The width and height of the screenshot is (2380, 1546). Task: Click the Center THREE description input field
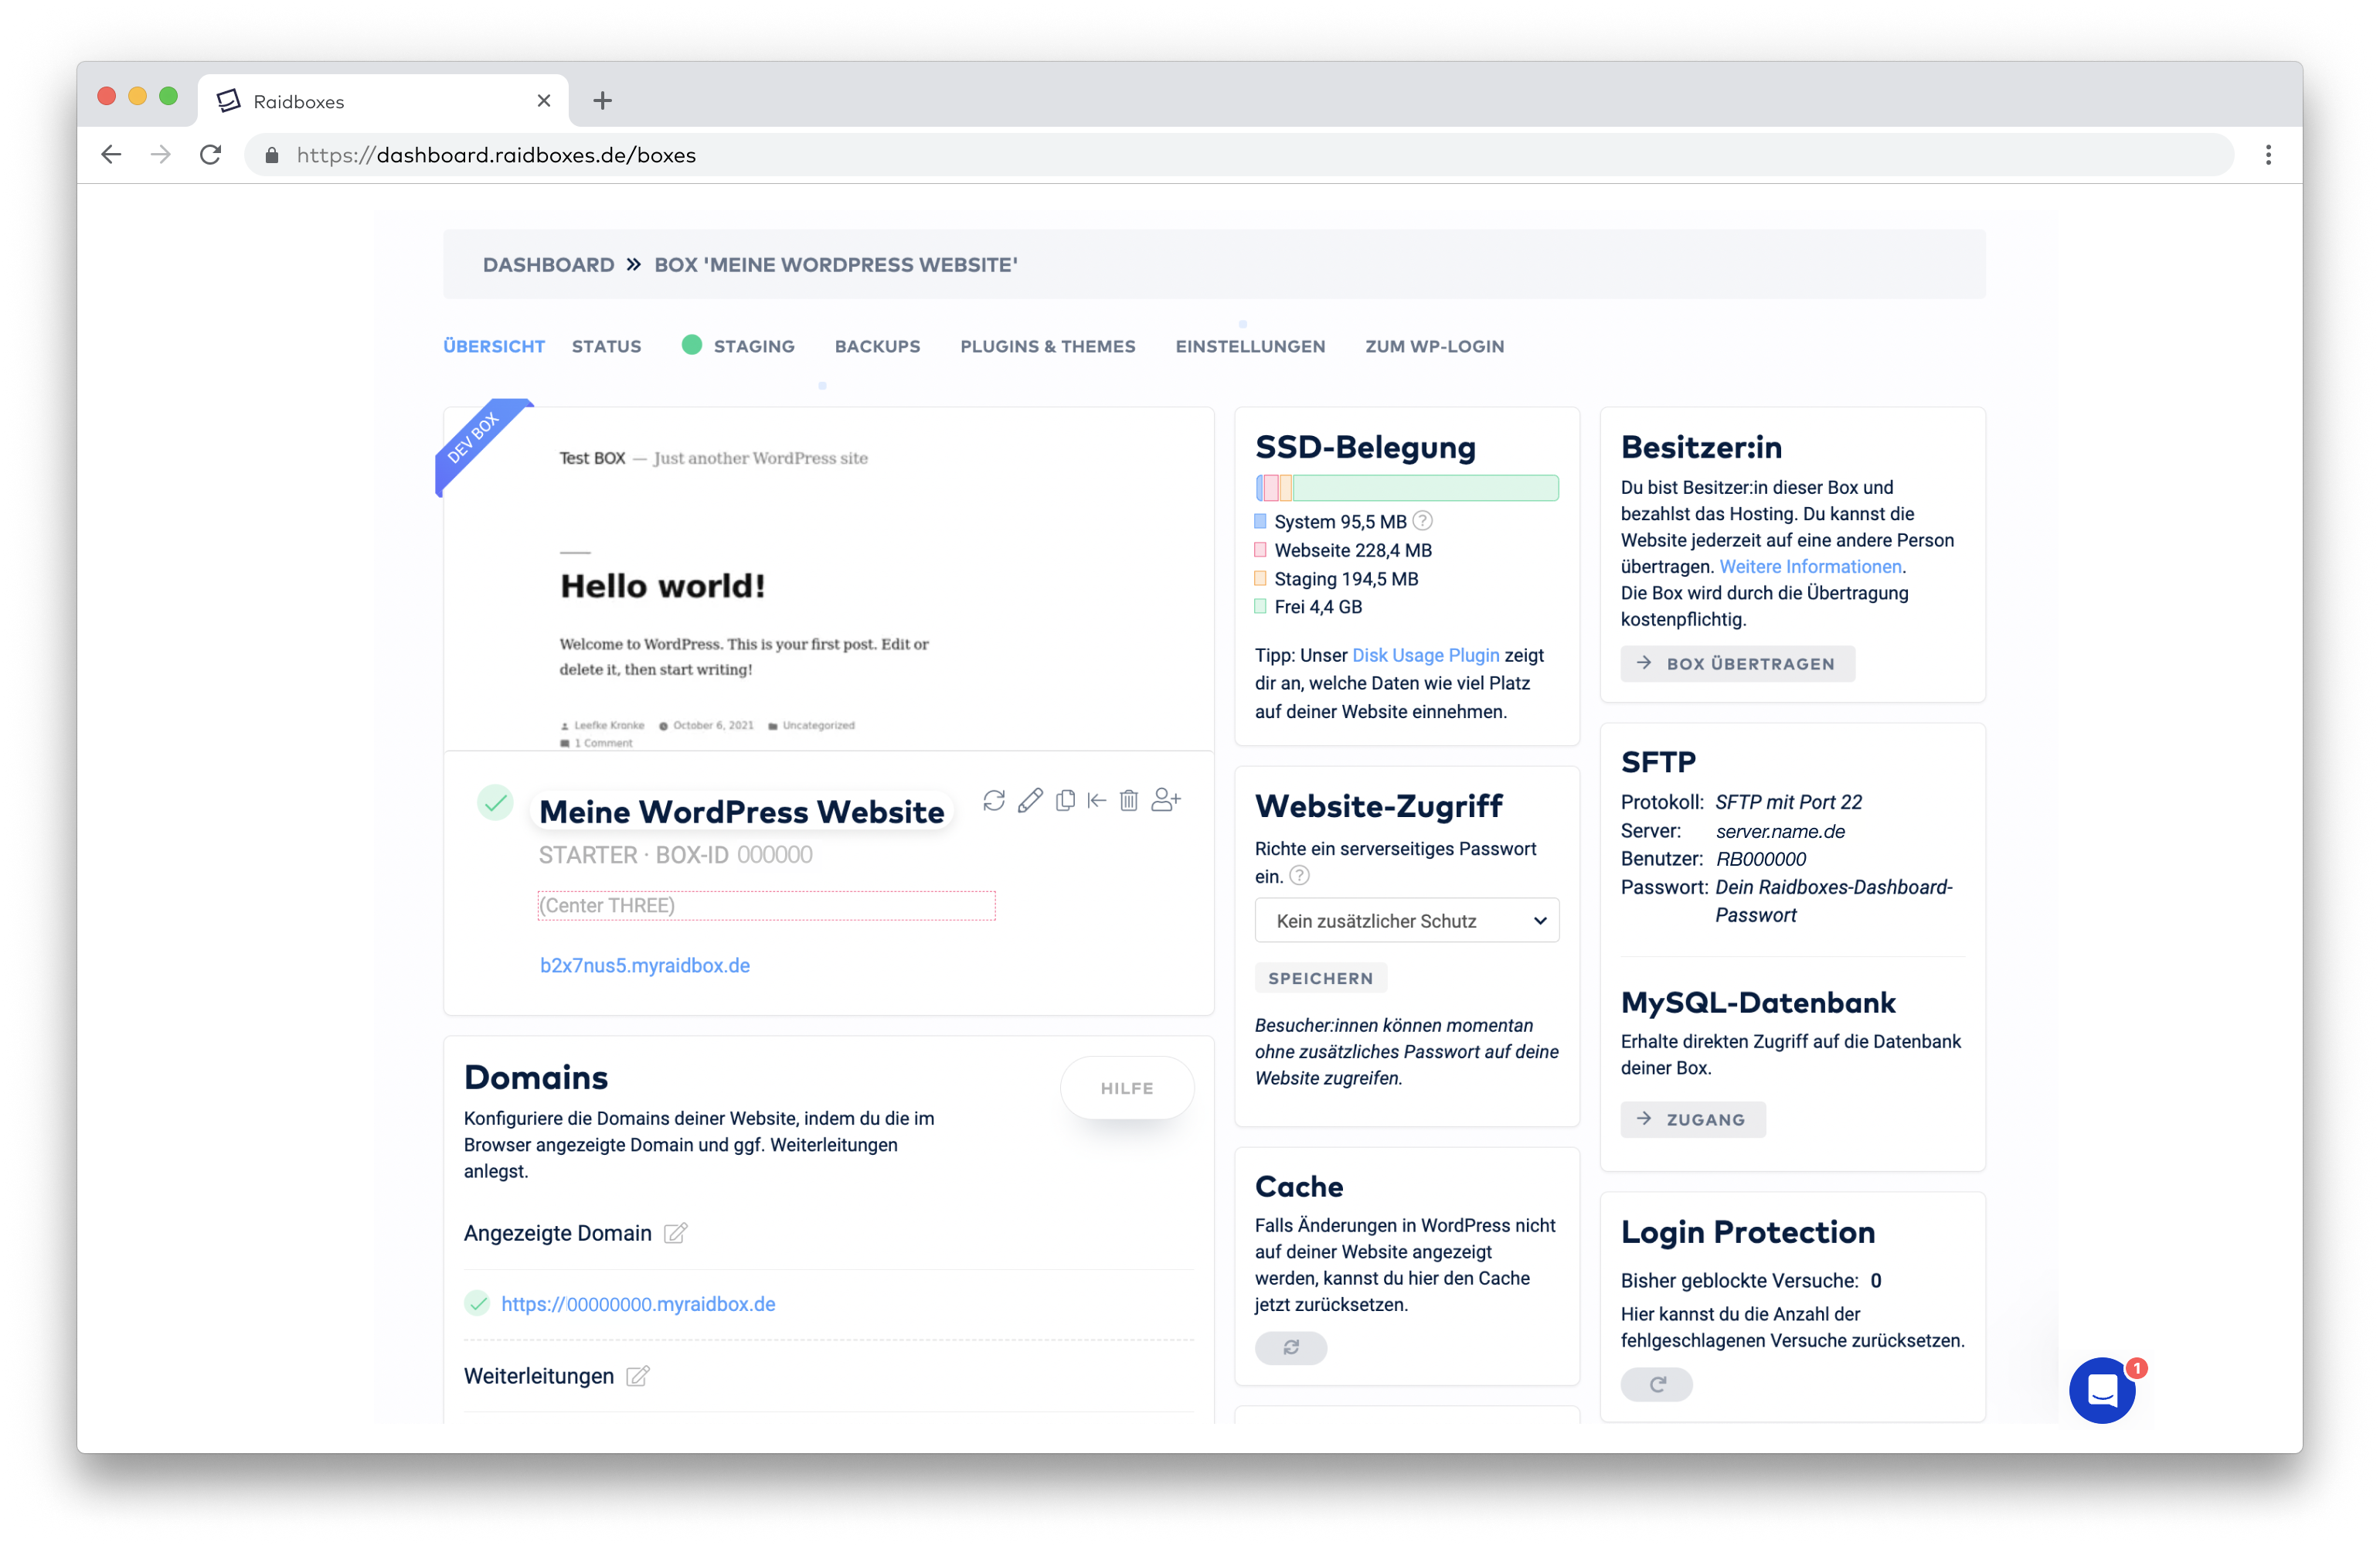(766, 906)
